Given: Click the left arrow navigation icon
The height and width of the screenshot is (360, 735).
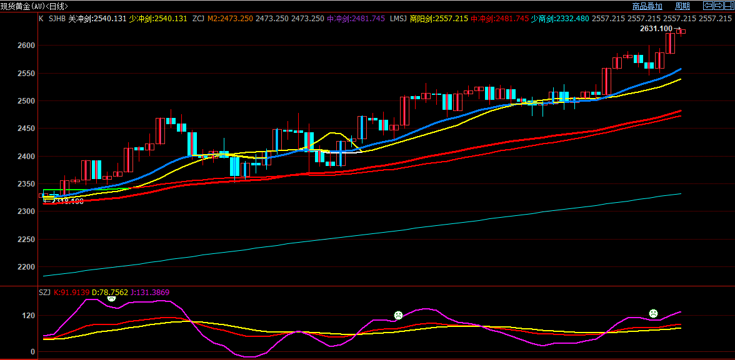Looking at the screenshot, I should tap(708, 6).
